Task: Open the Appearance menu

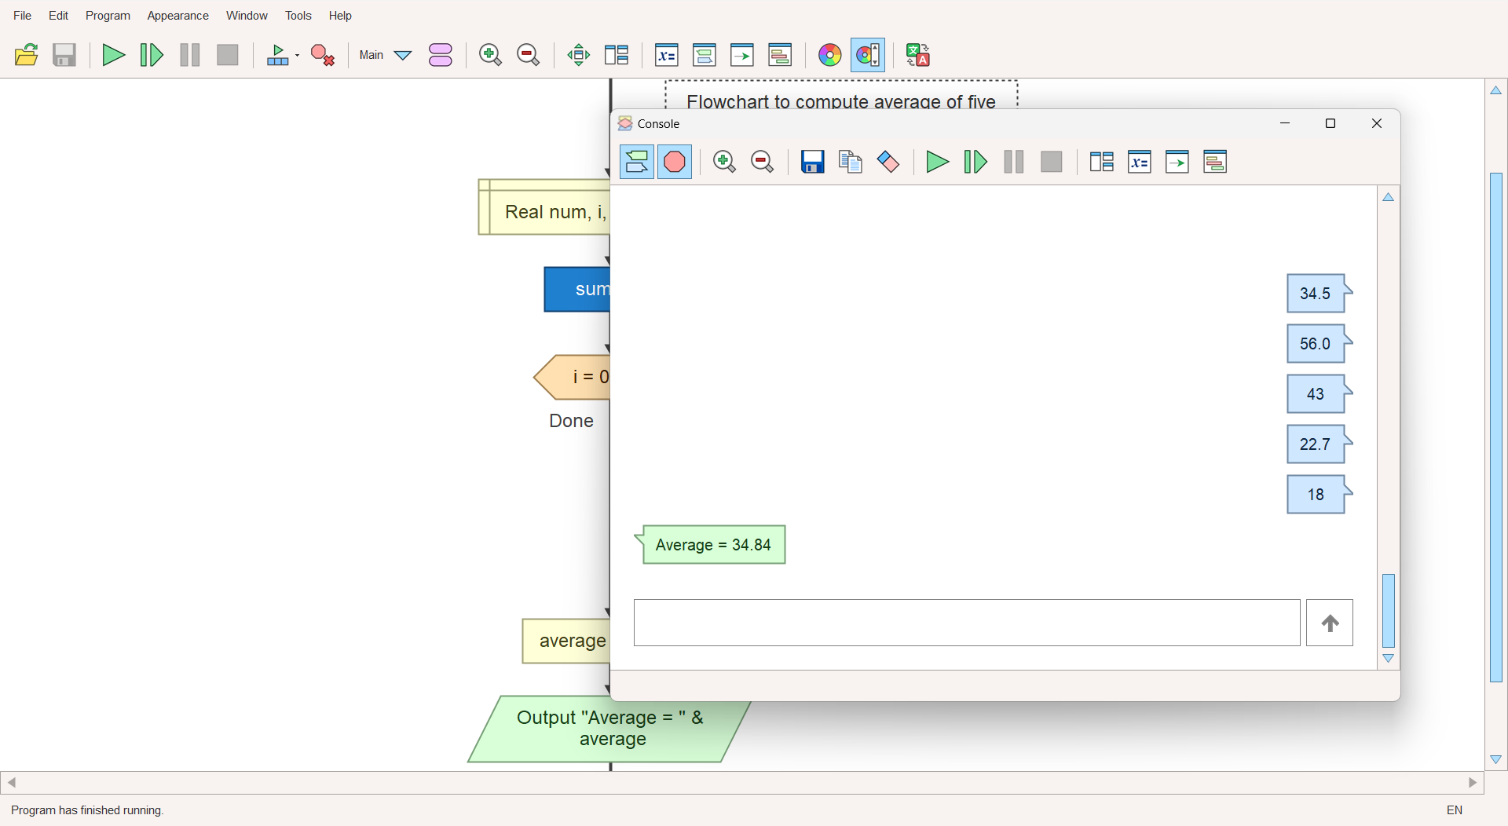Action: 178,16
